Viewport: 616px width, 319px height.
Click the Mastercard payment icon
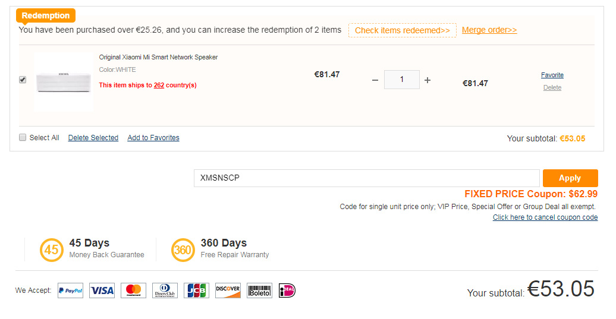click(x=134, y=290)
